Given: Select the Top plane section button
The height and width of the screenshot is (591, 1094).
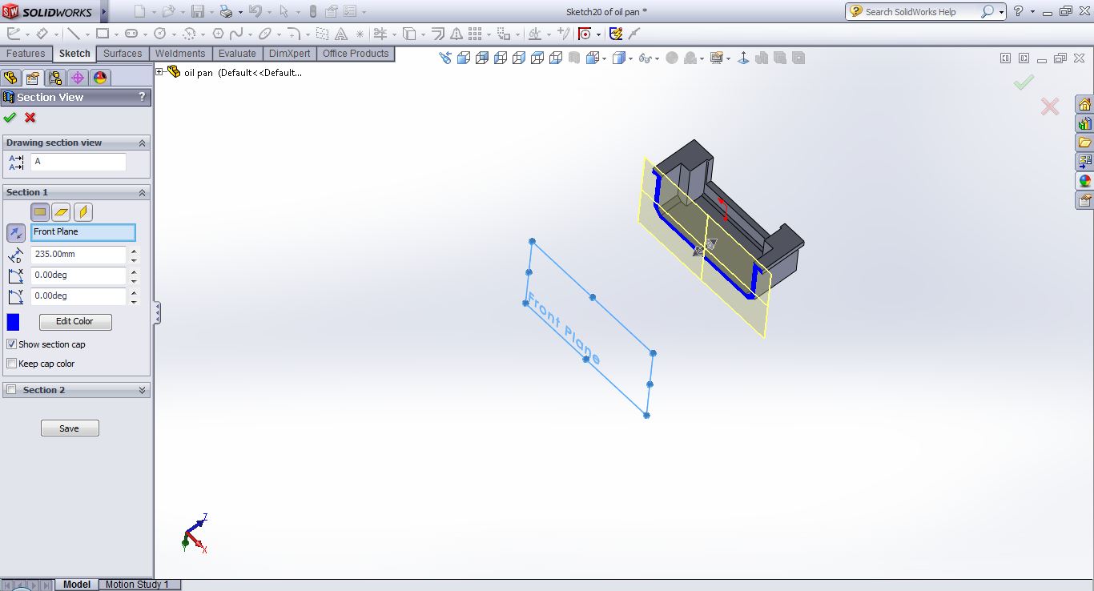Looking at the screenshot, I should point(62,212).
